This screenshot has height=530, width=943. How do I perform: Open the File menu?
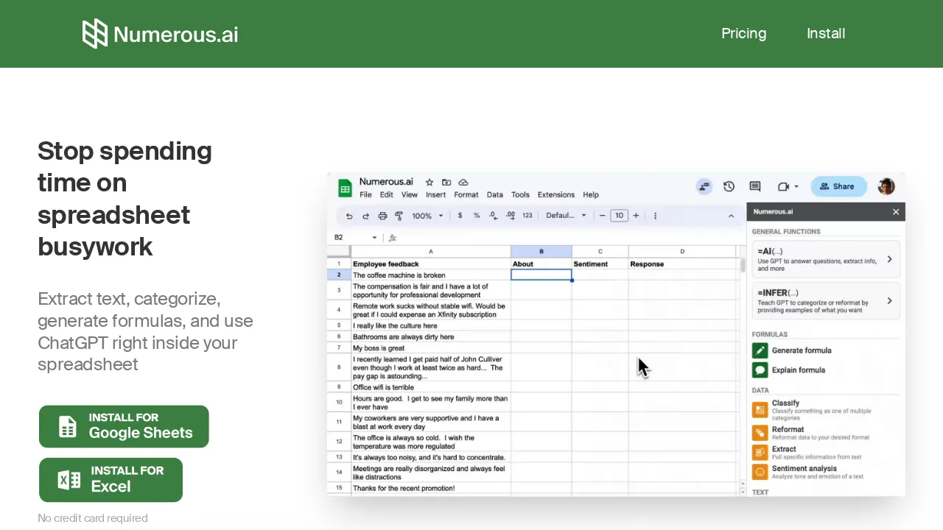coord(365,195)
